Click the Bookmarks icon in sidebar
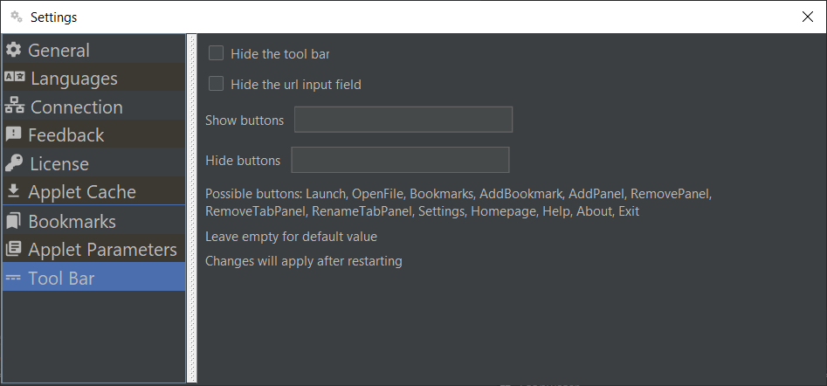Screen dimensions: 827x386 pyautogui.click(x=13, y=221)
